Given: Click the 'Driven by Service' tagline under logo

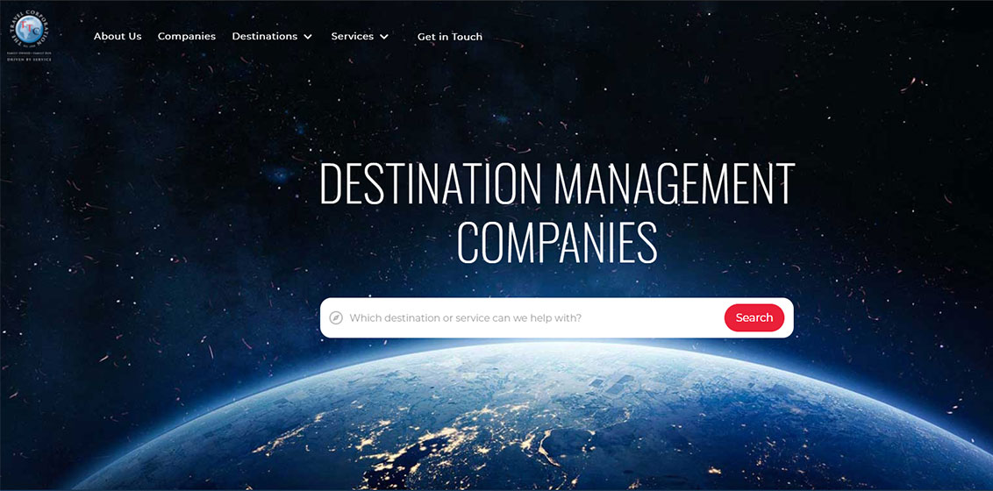Looking at the screenshot, I should point(31,59).
